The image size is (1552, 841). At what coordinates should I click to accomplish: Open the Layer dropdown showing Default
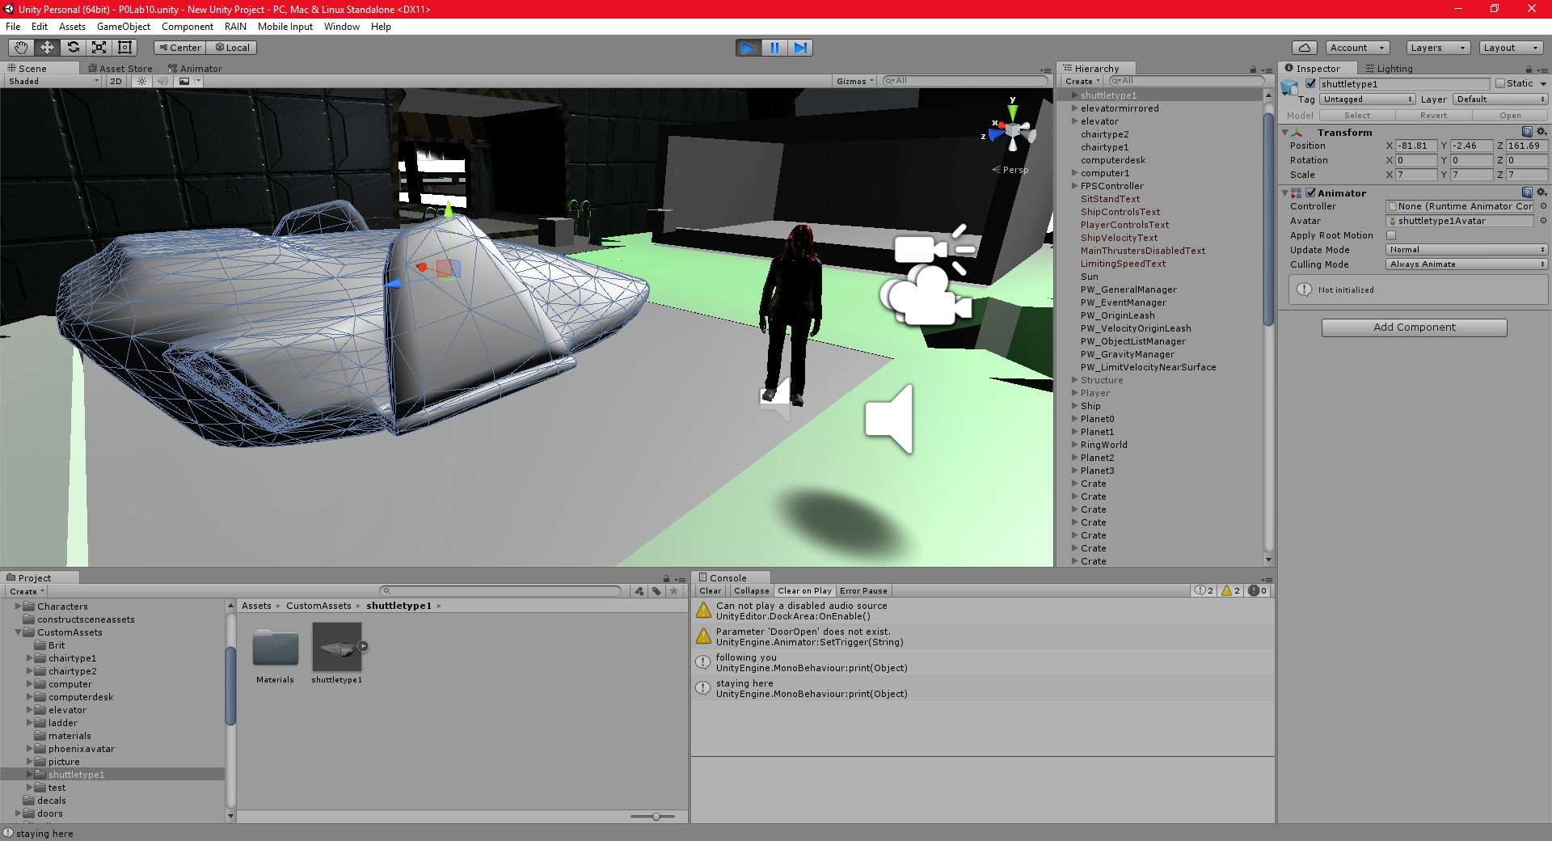(x=1500, y=99)
